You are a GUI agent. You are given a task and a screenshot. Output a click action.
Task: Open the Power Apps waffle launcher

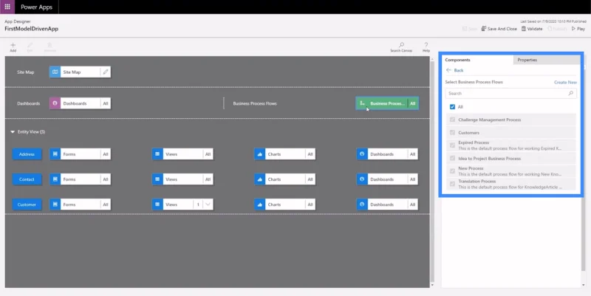[x=7, y=7]
